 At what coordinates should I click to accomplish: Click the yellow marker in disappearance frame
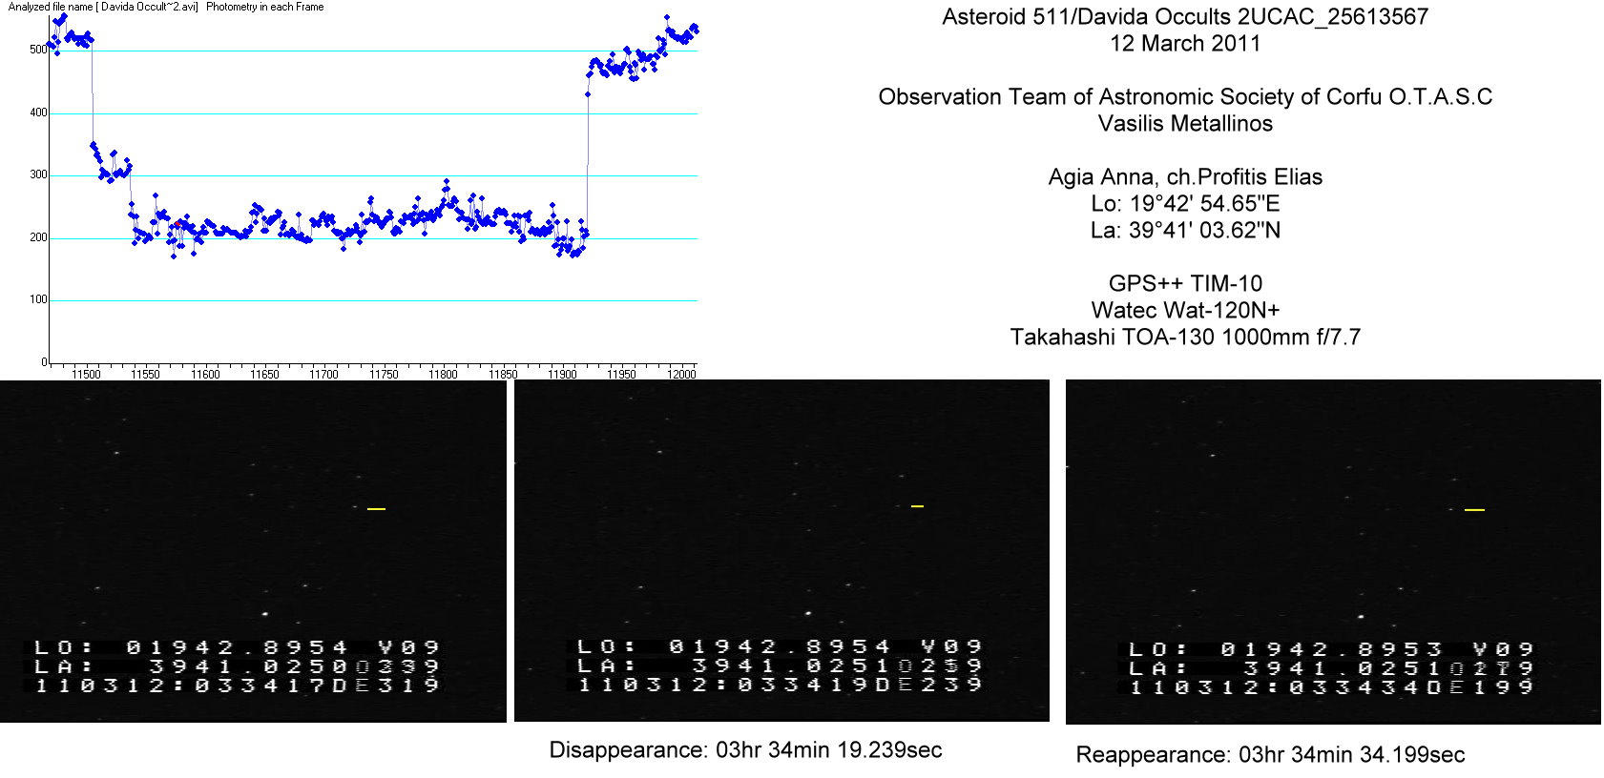pos(917,506)
